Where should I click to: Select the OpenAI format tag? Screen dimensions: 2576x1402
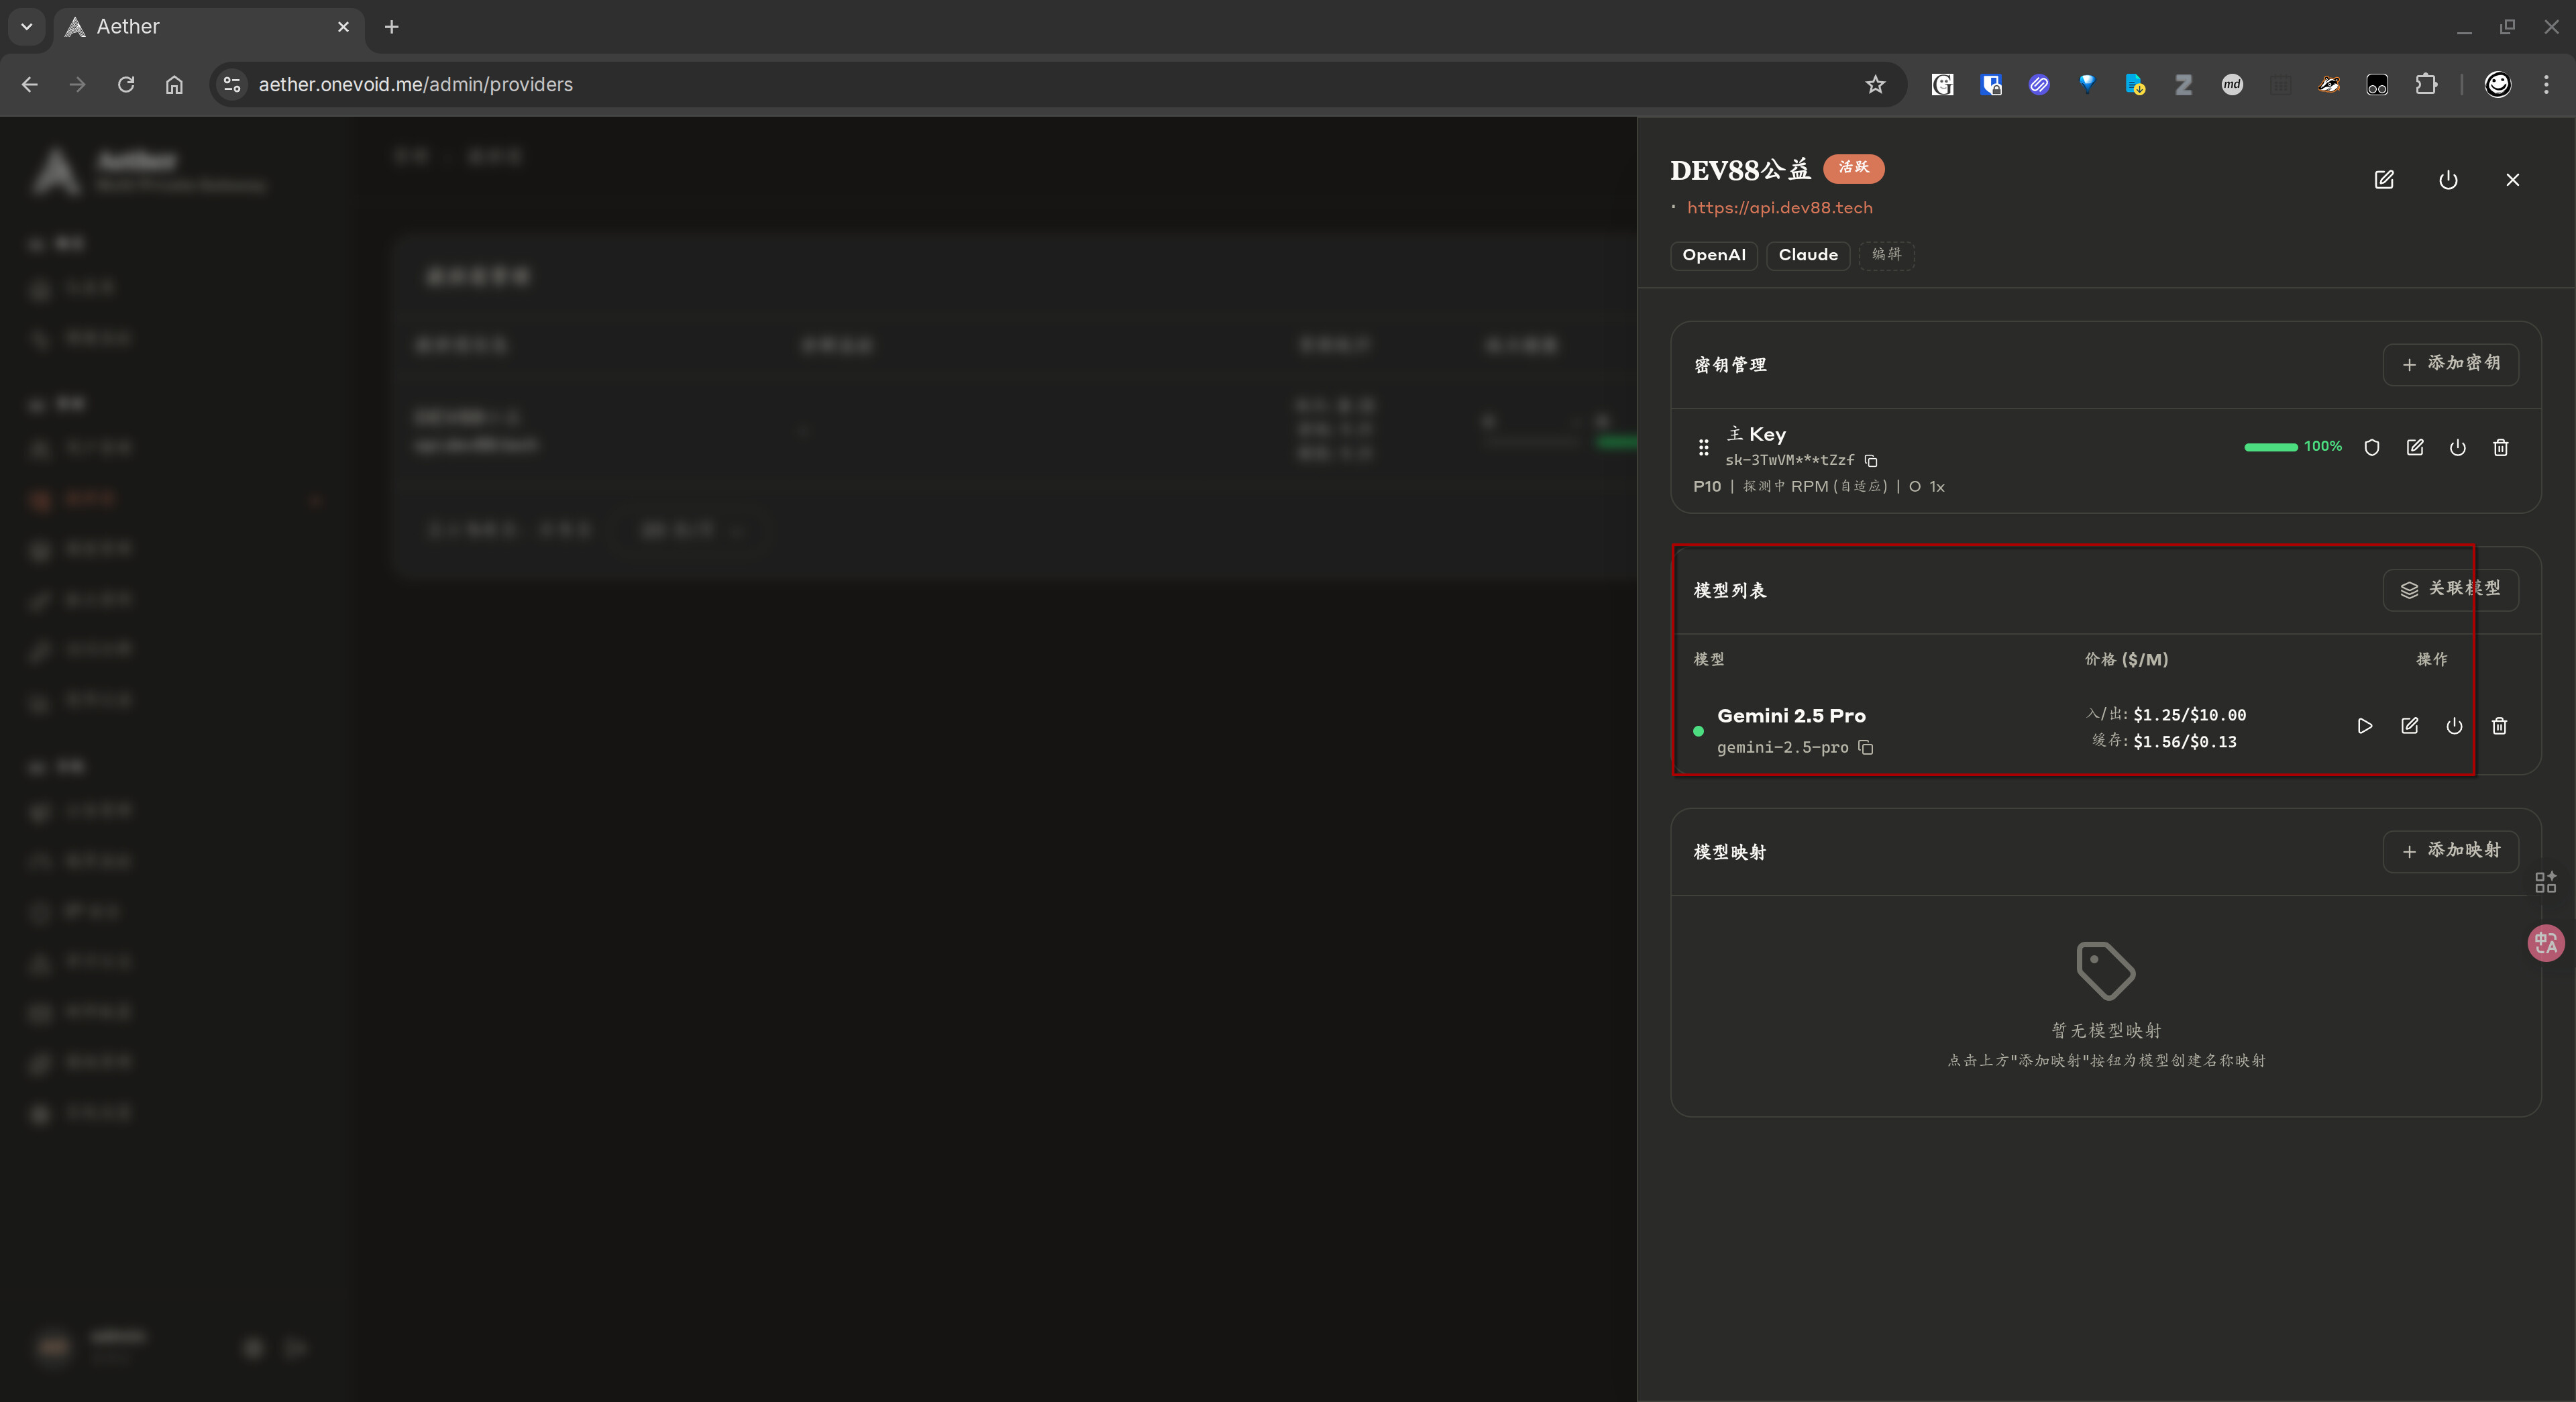click(1713, 255)
